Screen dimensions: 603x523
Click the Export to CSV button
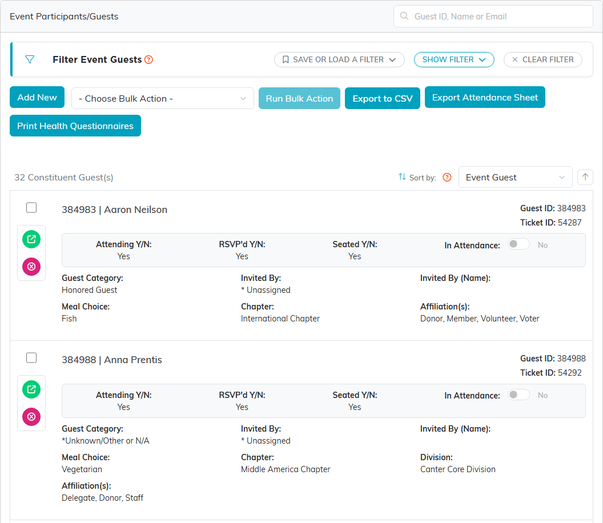(382, 98)
